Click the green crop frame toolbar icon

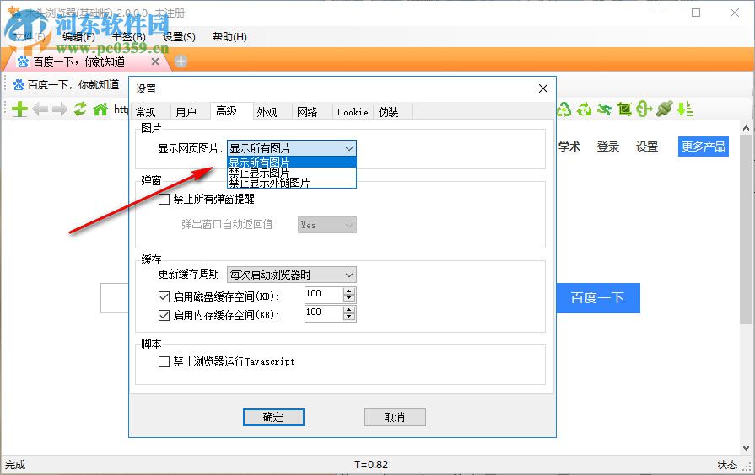[x=624, y=109]
